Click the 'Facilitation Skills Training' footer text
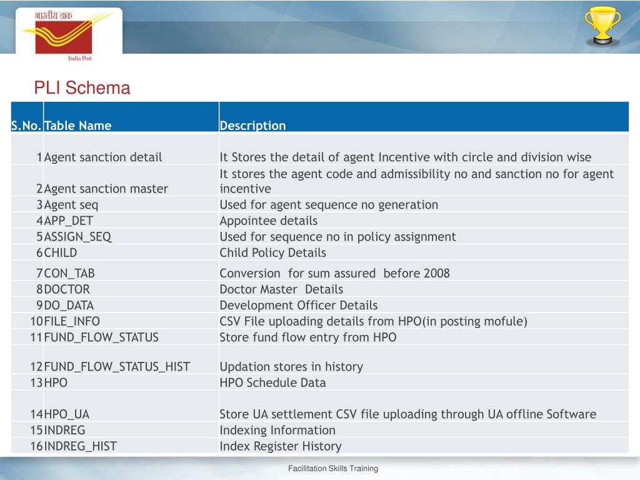This screenshot has height=480, width=640. pos(333,469)
